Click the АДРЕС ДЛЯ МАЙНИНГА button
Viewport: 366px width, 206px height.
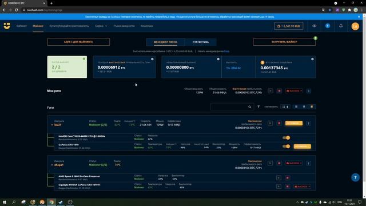pos(78,42)
